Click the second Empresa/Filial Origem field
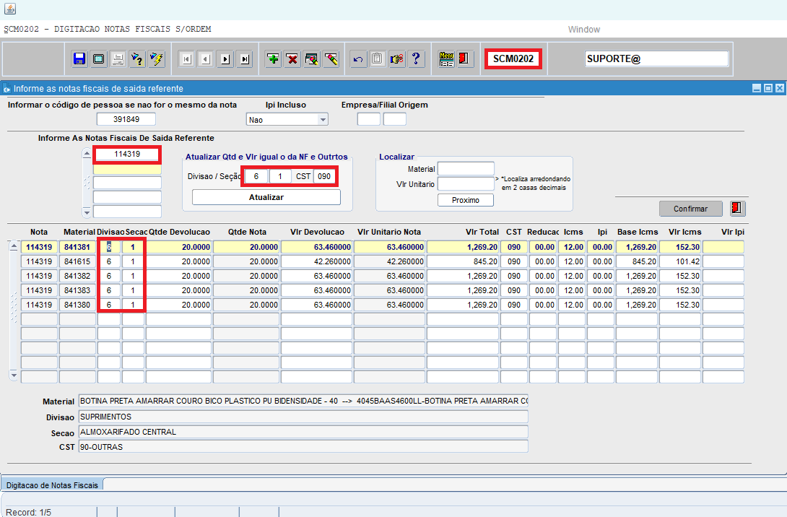 [x=394, y=119]
